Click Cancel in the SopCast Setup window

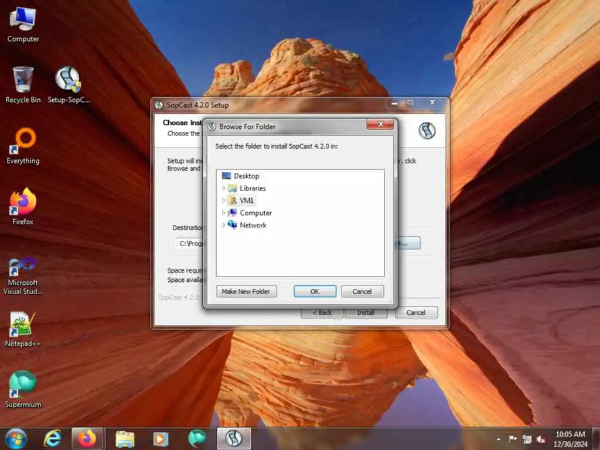[x=416, y=313]
